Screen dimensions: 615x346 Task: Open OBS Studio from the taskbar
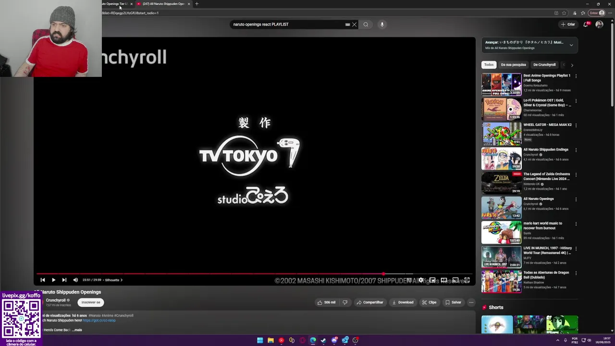point(356,340)
